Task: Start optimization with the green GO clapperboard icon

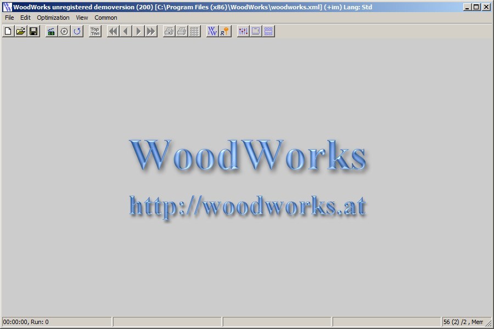Action: point(52,31)
